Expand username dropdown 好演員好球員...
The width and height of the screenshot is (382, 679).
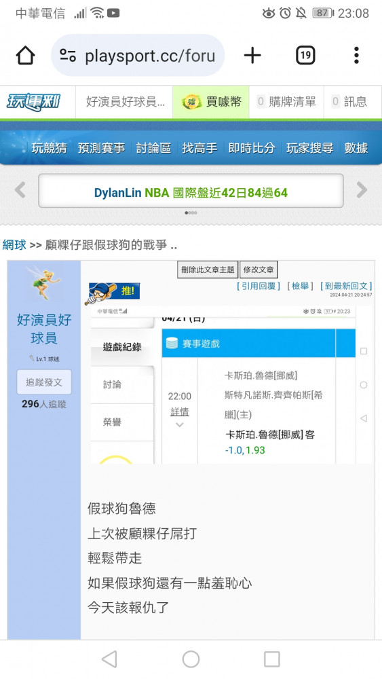[124, 103]
